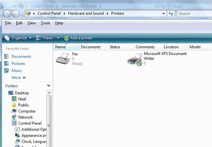Select Neal in the folder tree
Image resolution: width=212 pixels, height=147 pixels.
pos(22,99)
